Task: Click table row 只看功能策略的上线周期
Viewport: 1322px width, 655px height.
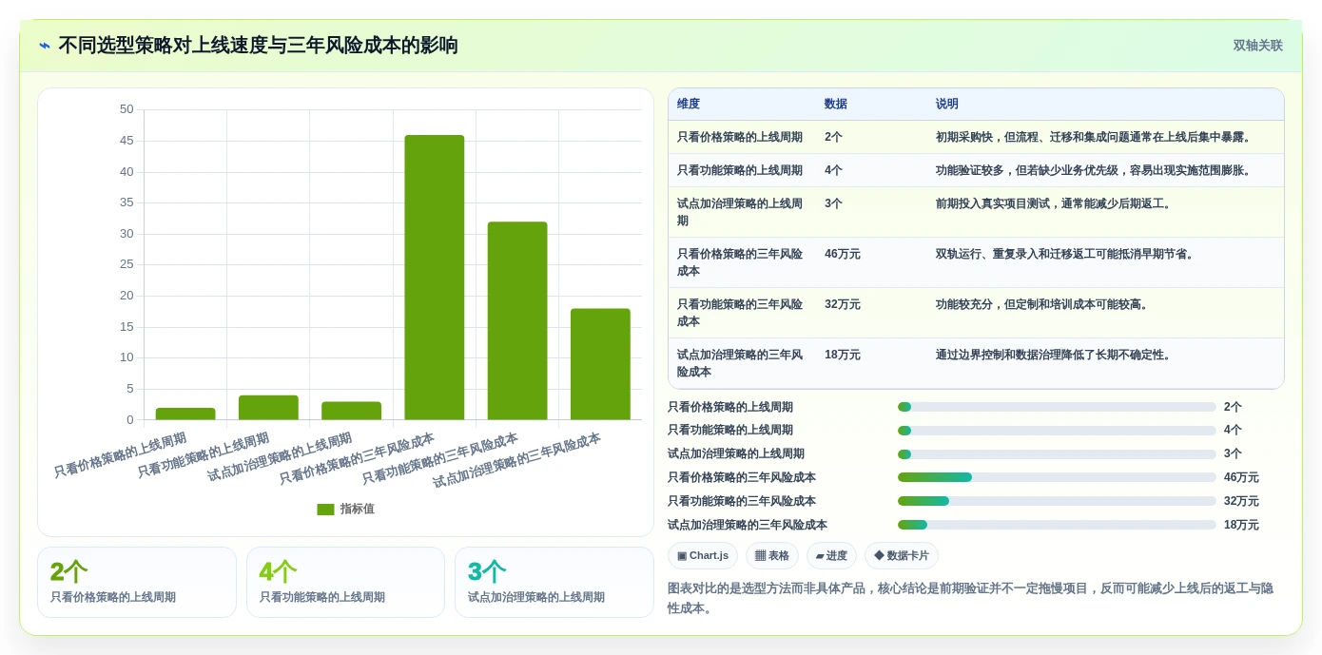Action: (976, 170)
